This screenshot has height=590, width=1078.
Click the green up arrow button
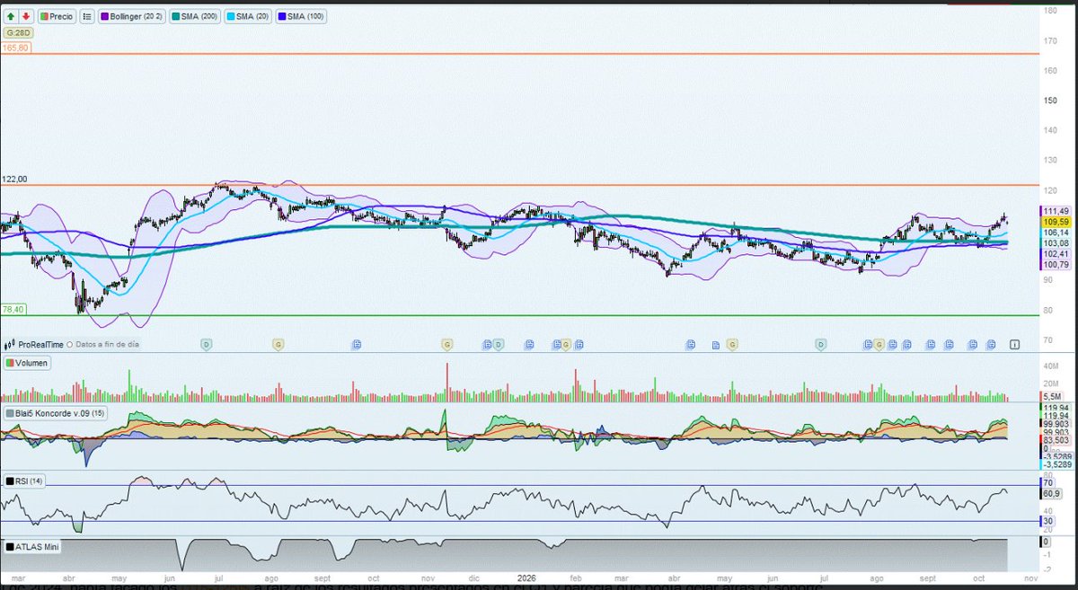pyautogui.click(x=12, y=16)
